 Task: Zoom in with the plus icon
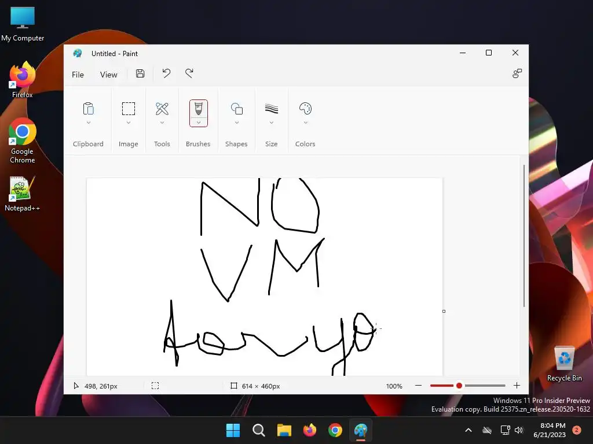517,386
